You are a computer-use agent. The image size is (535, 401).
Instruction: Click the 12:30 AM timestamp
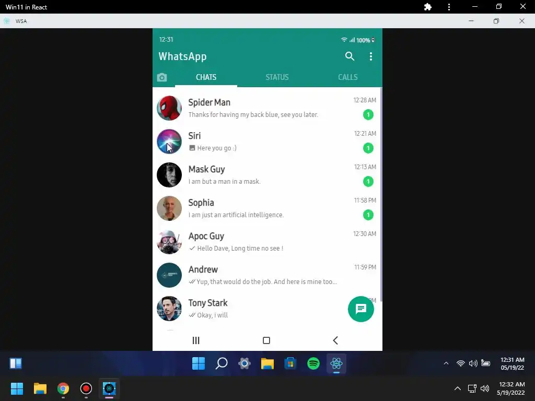click(365, 233)
